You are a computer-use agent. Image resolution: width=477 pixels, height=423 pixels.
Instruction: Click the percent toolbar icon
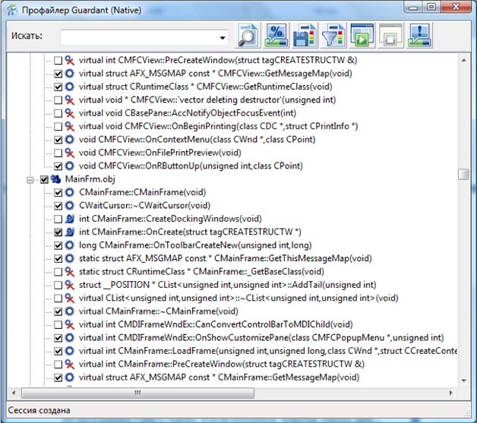276,36
